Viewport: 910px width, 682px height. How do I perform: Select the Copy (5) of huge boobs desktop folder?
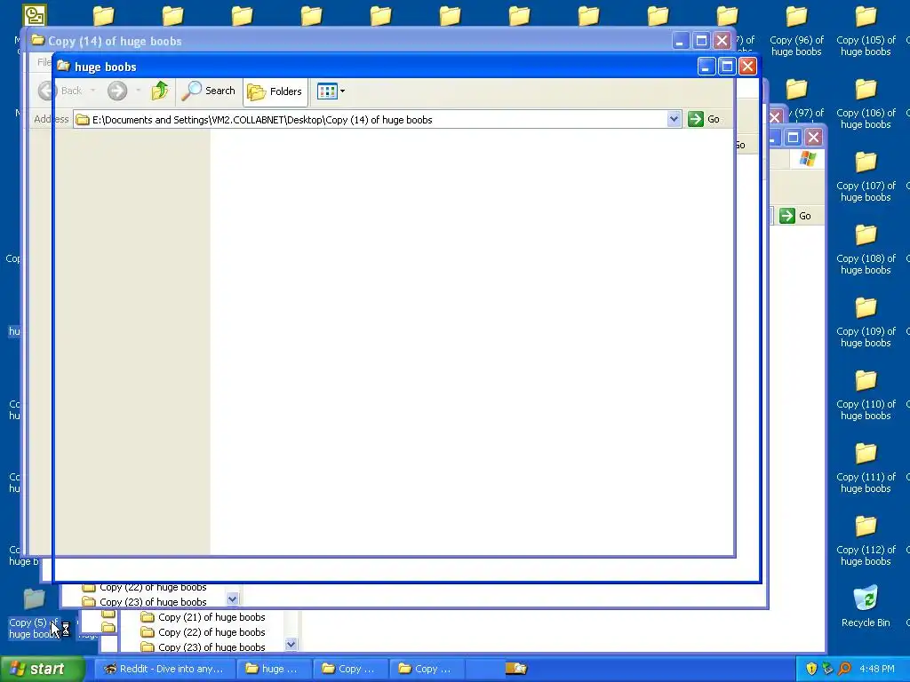[x=33, y=614]
